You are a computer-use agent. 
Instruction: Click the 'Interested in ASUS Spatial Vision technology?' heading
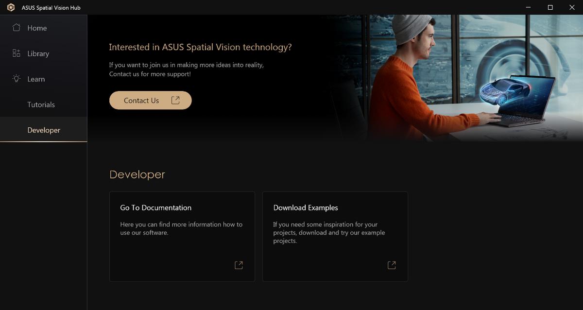point(200,47)
